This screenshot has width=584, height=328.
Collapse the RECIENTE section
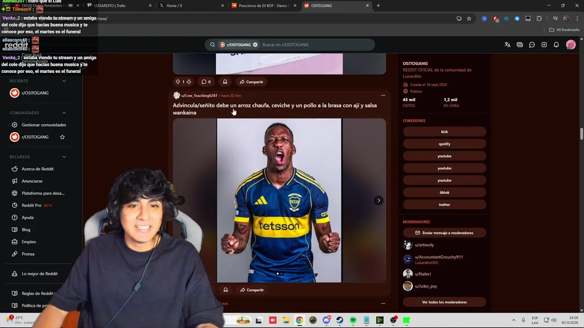[64, 81]
